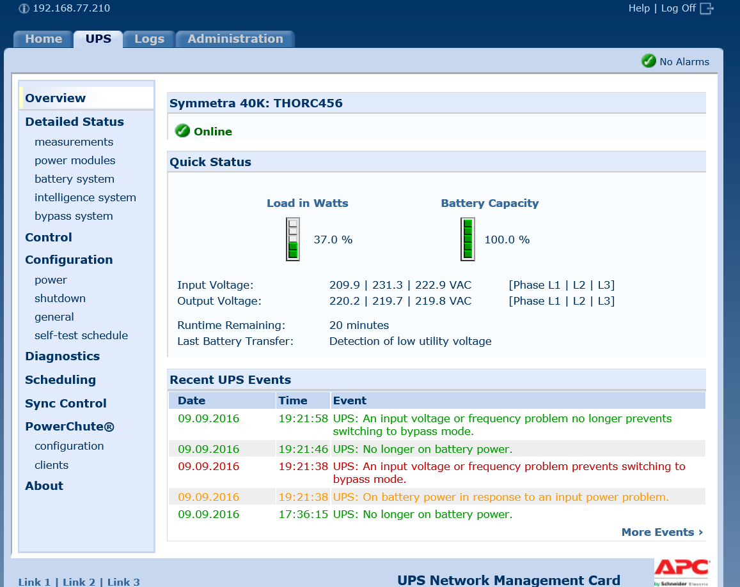Open PowerChute clients page

[51, 465]
